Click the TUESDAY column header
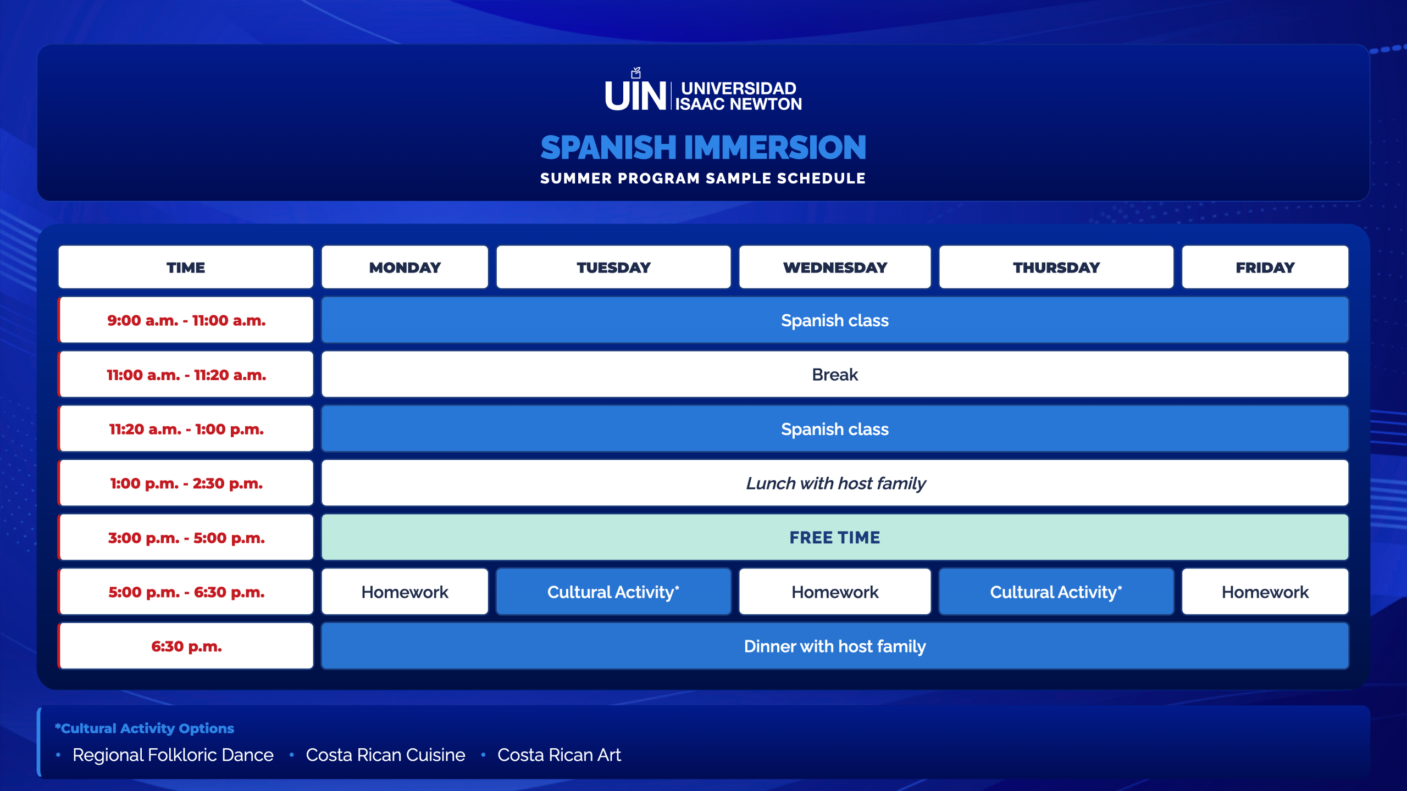 613,268
